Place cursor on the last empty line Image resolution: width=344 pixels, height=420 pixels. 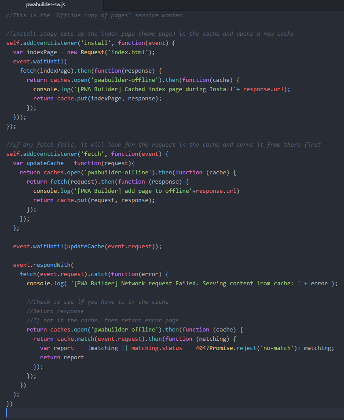point(171,413)
